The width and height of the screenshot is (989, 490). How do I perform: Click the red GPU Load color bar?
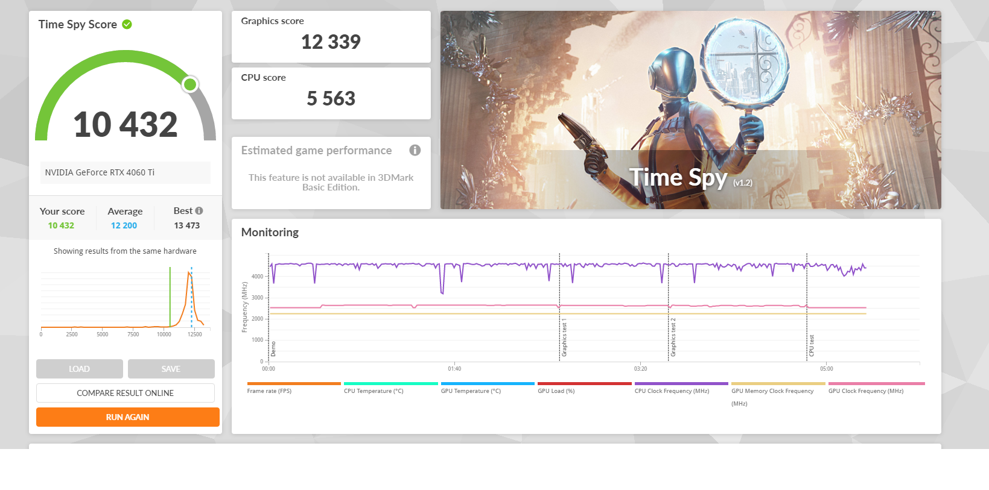[585, 383]
